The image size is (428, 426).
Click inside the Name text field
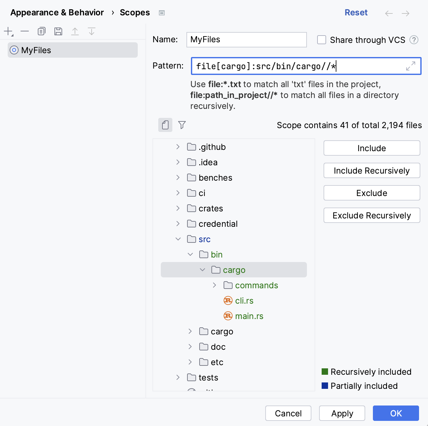pos(246,40)
